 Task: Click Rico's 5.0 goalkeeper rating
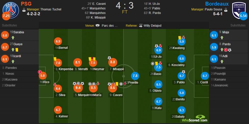tap(43, 76)
